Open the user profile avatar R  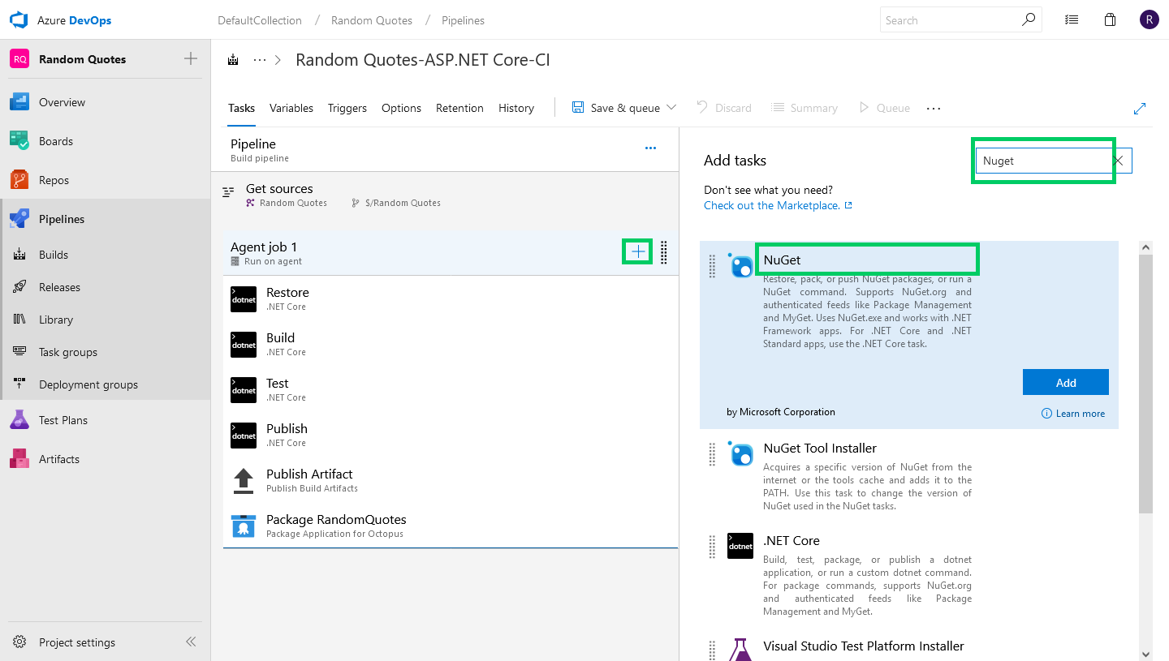[x=1149, y=20]
